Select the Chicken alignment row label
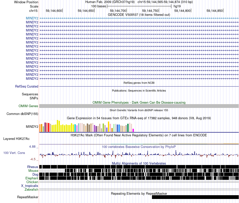 [32, 182]
